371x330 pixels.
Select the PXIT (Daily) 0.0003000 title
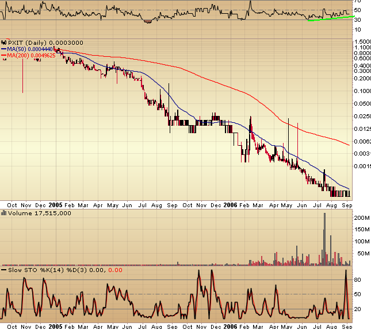(45, 42)
